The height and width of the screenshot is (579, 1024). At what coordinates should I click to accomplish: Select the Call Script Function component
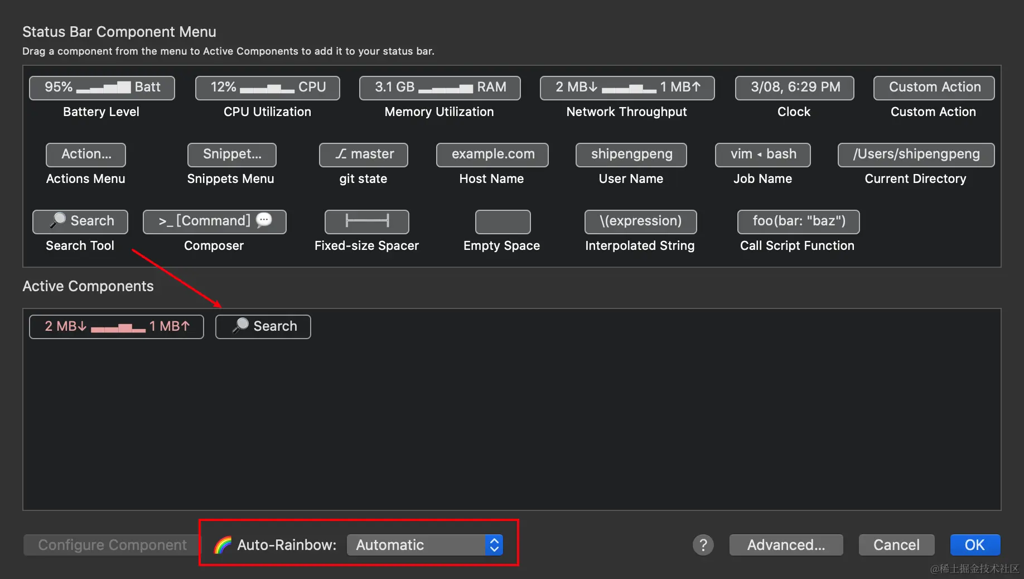[799, 221]
